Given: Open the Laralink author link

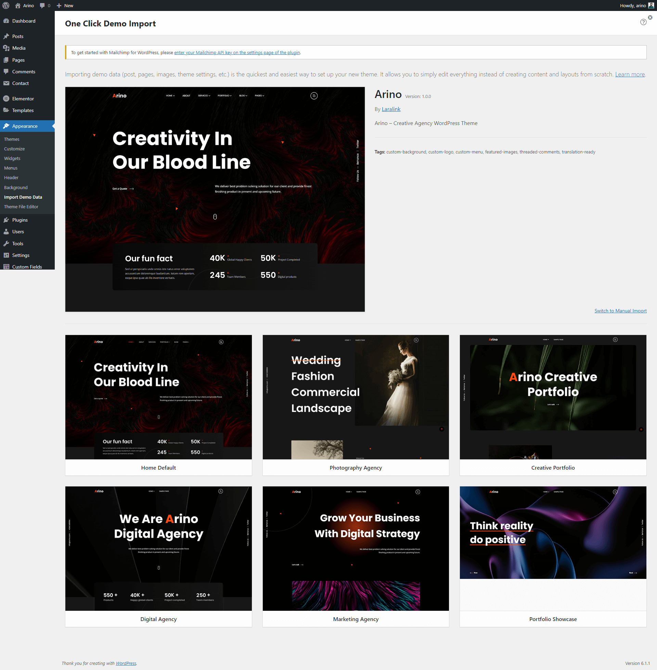Looking at the screenshot, I should 391,109.
